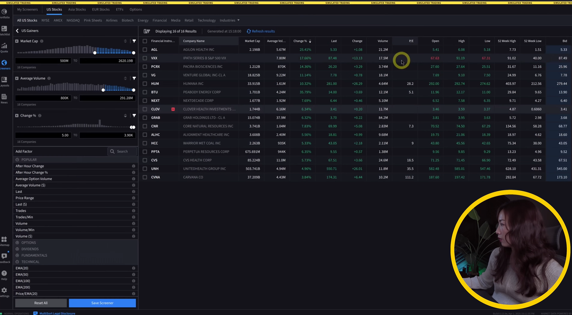Click the Market Cap filter funnel icon
The height and width of the screenshot is (315, 572).
pos(134,41)
